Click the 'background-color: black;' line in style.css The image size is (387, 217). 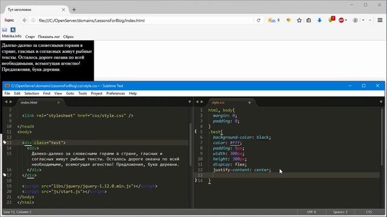tap(242, 137)
